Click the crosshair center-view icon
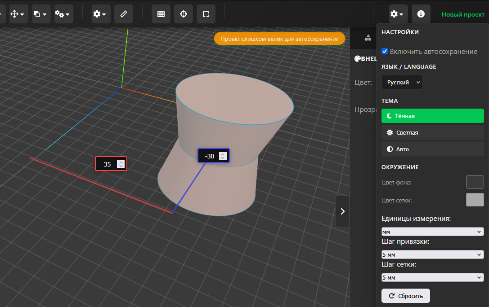This screenshot has width=489, height=307. tap(184, 14)
